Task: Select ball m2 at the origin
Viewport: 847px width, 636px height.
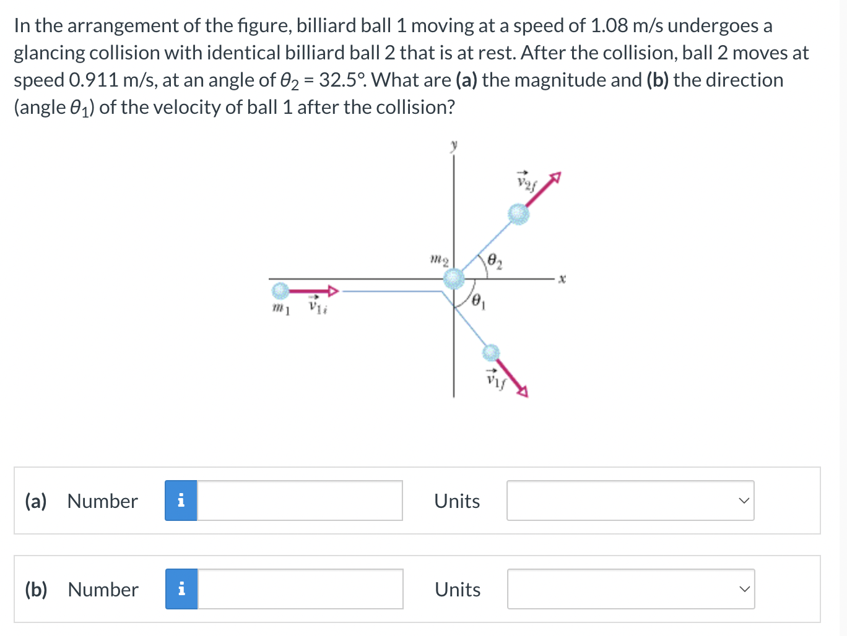Action: click(x=455, y=279)
